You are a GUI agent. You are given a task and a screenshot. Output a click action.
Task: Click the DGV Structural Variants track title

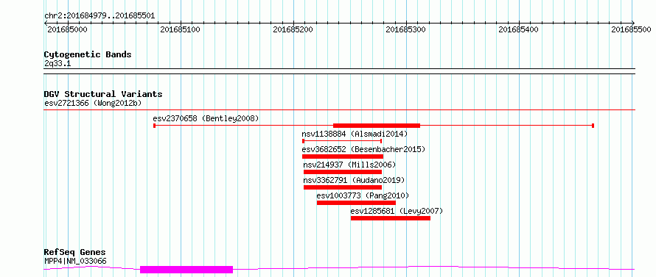point(103,94)
